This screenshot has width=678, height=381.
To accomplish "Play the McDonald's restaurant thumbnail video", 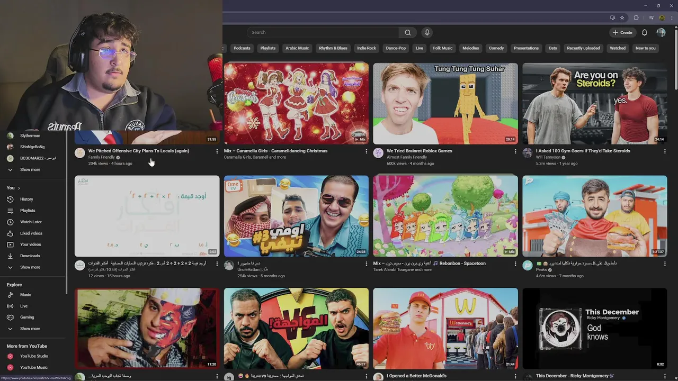I will coord(445,328).
